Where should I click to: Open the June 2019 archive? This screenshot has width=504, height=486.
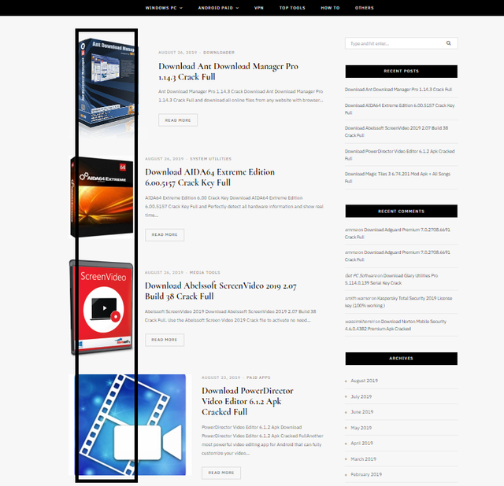pyautogui.click(x=362, y=411)
